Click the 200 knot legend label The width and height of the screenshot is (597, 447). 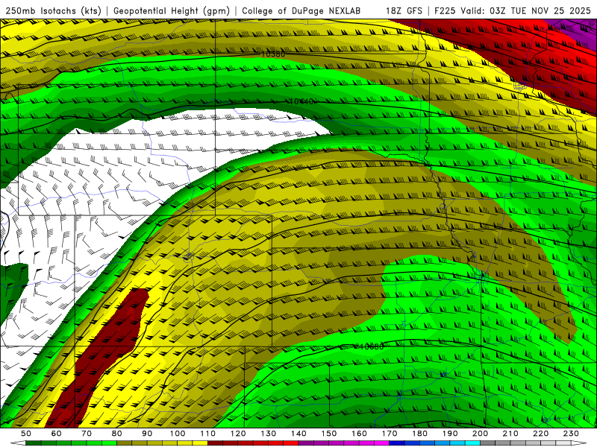point(480,434)
